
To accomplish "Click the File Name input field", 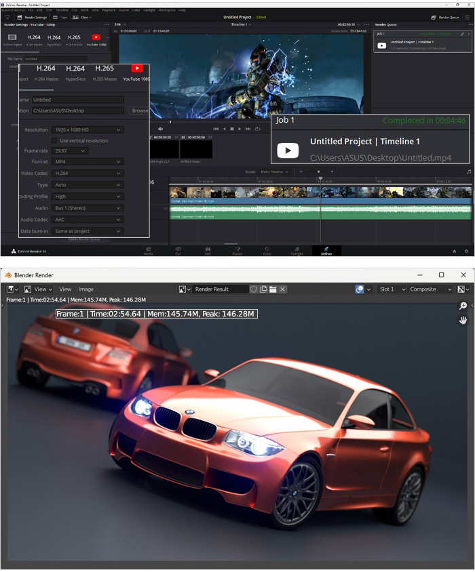I will (x=56, y=58).
